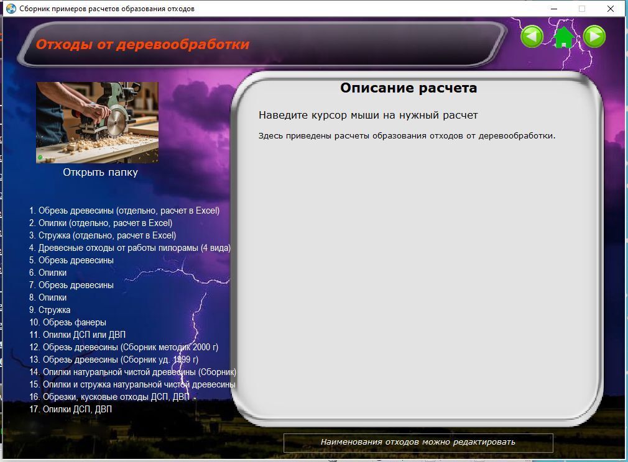628x462 pixels.
Task: Select '4. Древесные отходы от работы пилорамы'
Action: coord(130,248)
